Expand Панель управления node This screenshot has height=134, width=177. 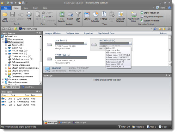(6, 65)
